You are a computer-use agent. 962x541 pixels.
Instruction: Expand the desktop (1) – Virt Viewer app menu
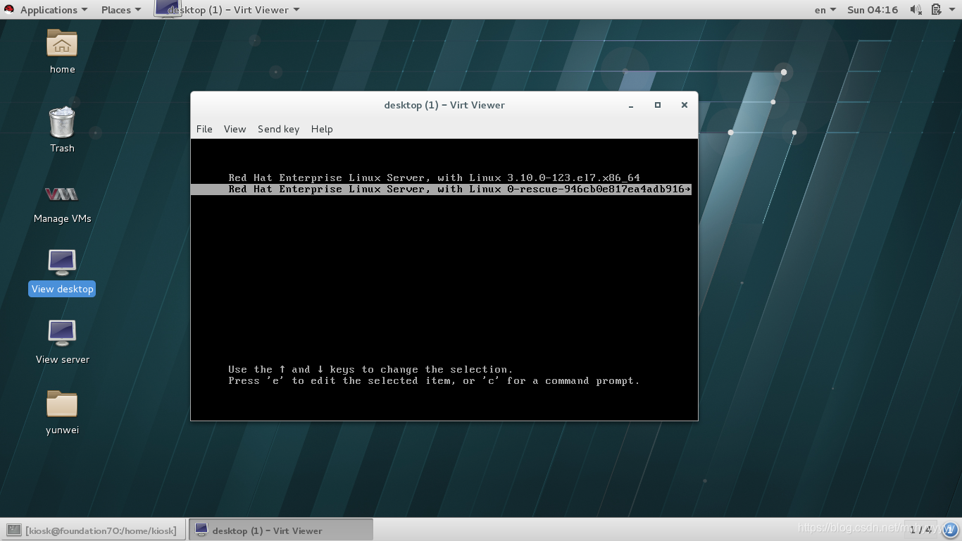coord(227,9)
